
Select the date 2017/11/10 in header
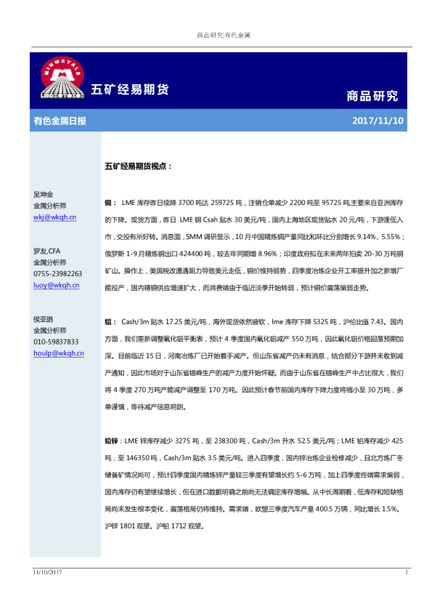(x=378, y=121)
